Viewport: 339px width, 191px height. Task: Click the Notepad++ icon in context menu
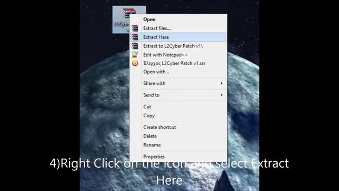pos(135,55)
